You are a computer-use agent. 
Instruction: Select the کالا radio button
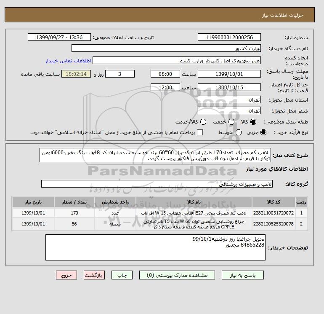253,122
